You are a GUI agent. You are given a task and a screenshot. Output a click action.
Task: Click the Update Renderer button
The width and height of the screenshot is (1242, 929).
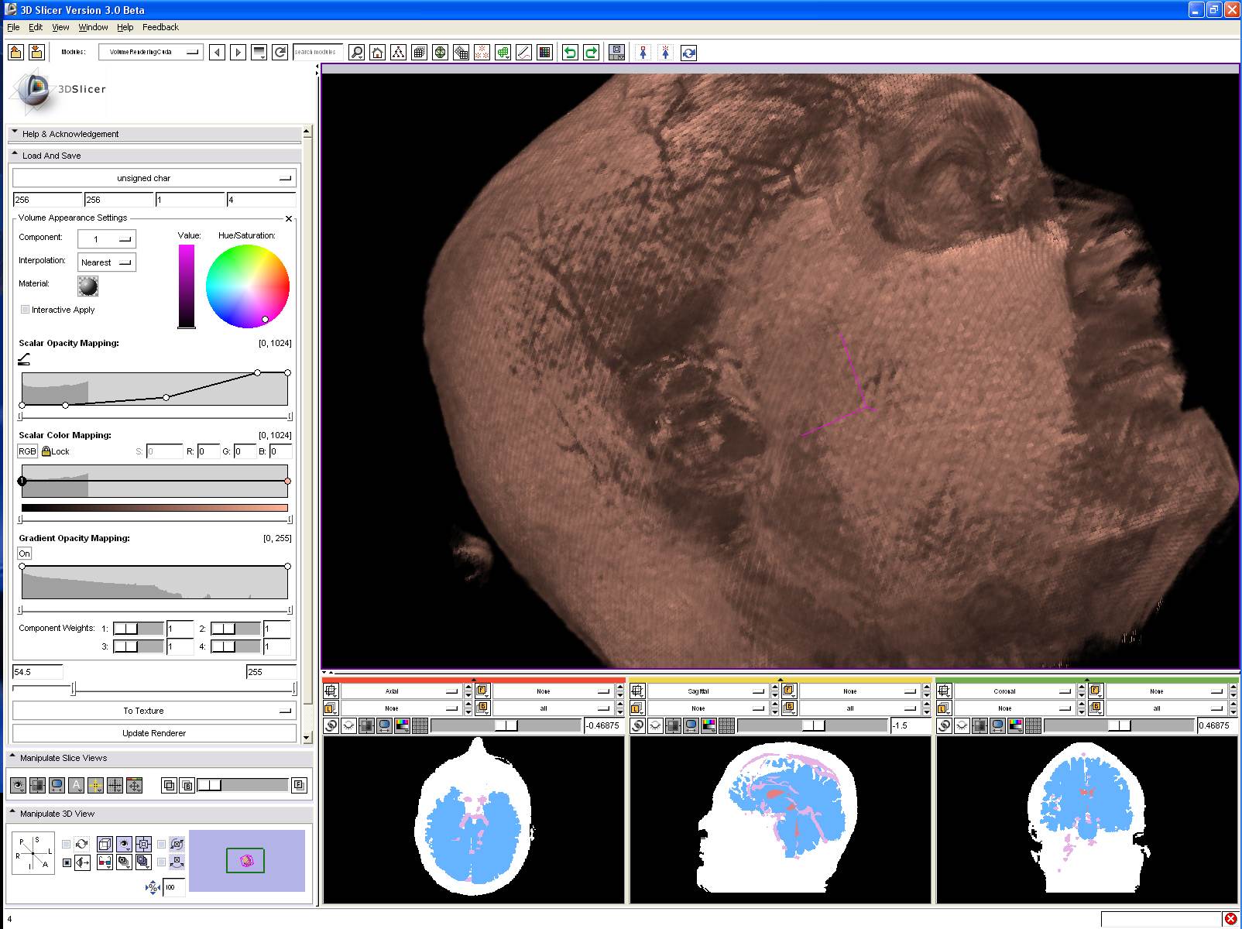[154, 733]
